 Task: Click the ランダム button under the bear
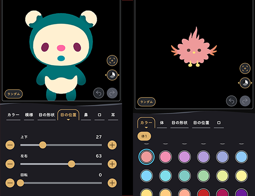click(14, 94)
